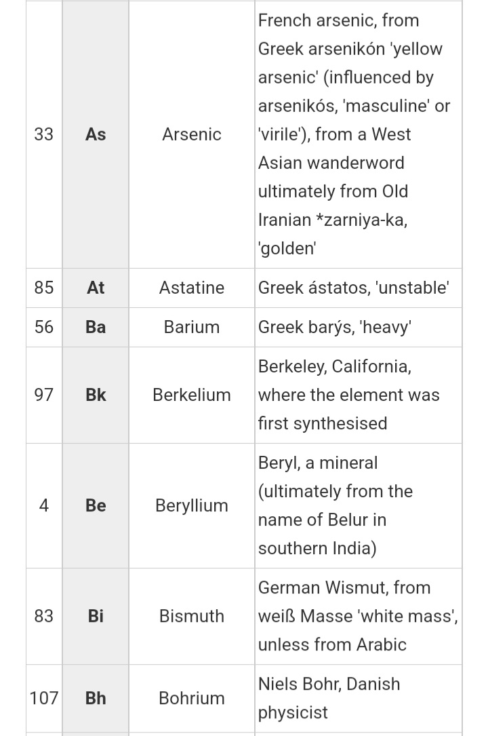Select the Ba symbol cell
488x736 pixels.
(x=96, y=327)
